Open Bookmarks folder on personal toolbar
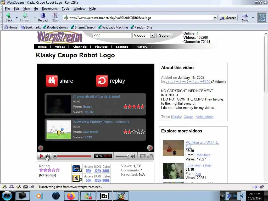Viewport: 268px width, 201px height. click(x=31, y=27)
